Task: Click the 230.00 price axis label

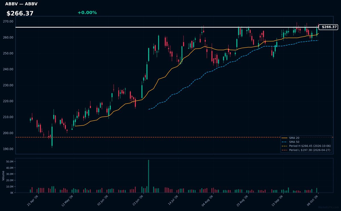Action: tap(8, 85)
